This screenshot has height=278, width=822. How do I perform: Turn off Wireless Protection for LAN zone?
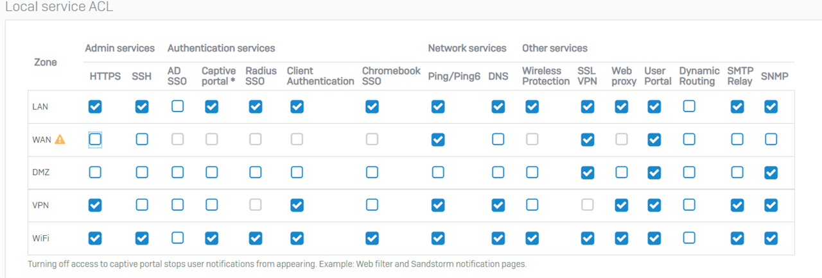tap(532, 106)
